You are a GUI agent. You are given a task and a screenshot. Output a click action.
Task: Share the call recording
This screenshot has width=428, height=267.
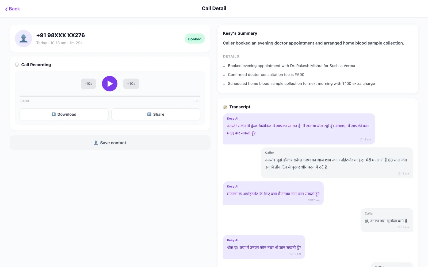click(156, 114)
